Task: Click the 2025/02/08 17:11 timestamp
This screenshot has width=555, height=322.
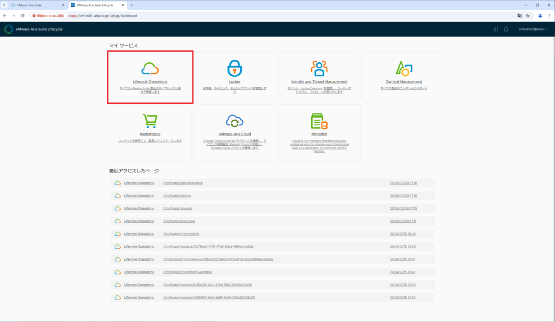Action: click(x=403, y=221)
